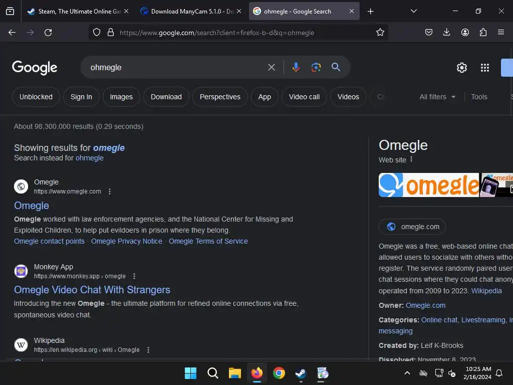Image resolution: width=513 pixels, height=385 pixels.
Task: Click into Google search field
Action: 177,68
